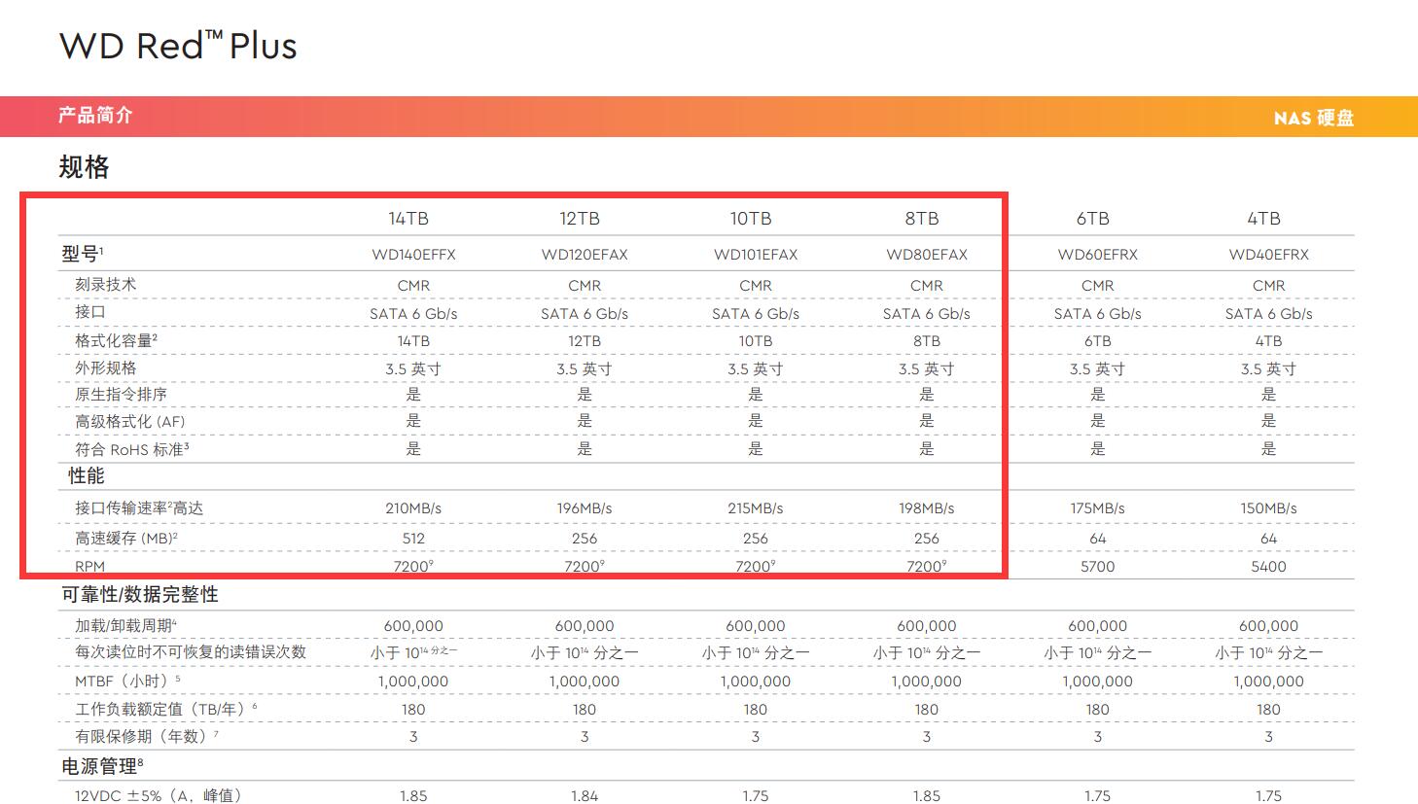The image size is (1418, 804).
Task: Click CMR value in the 14TB column
Action: pos(413,286)
